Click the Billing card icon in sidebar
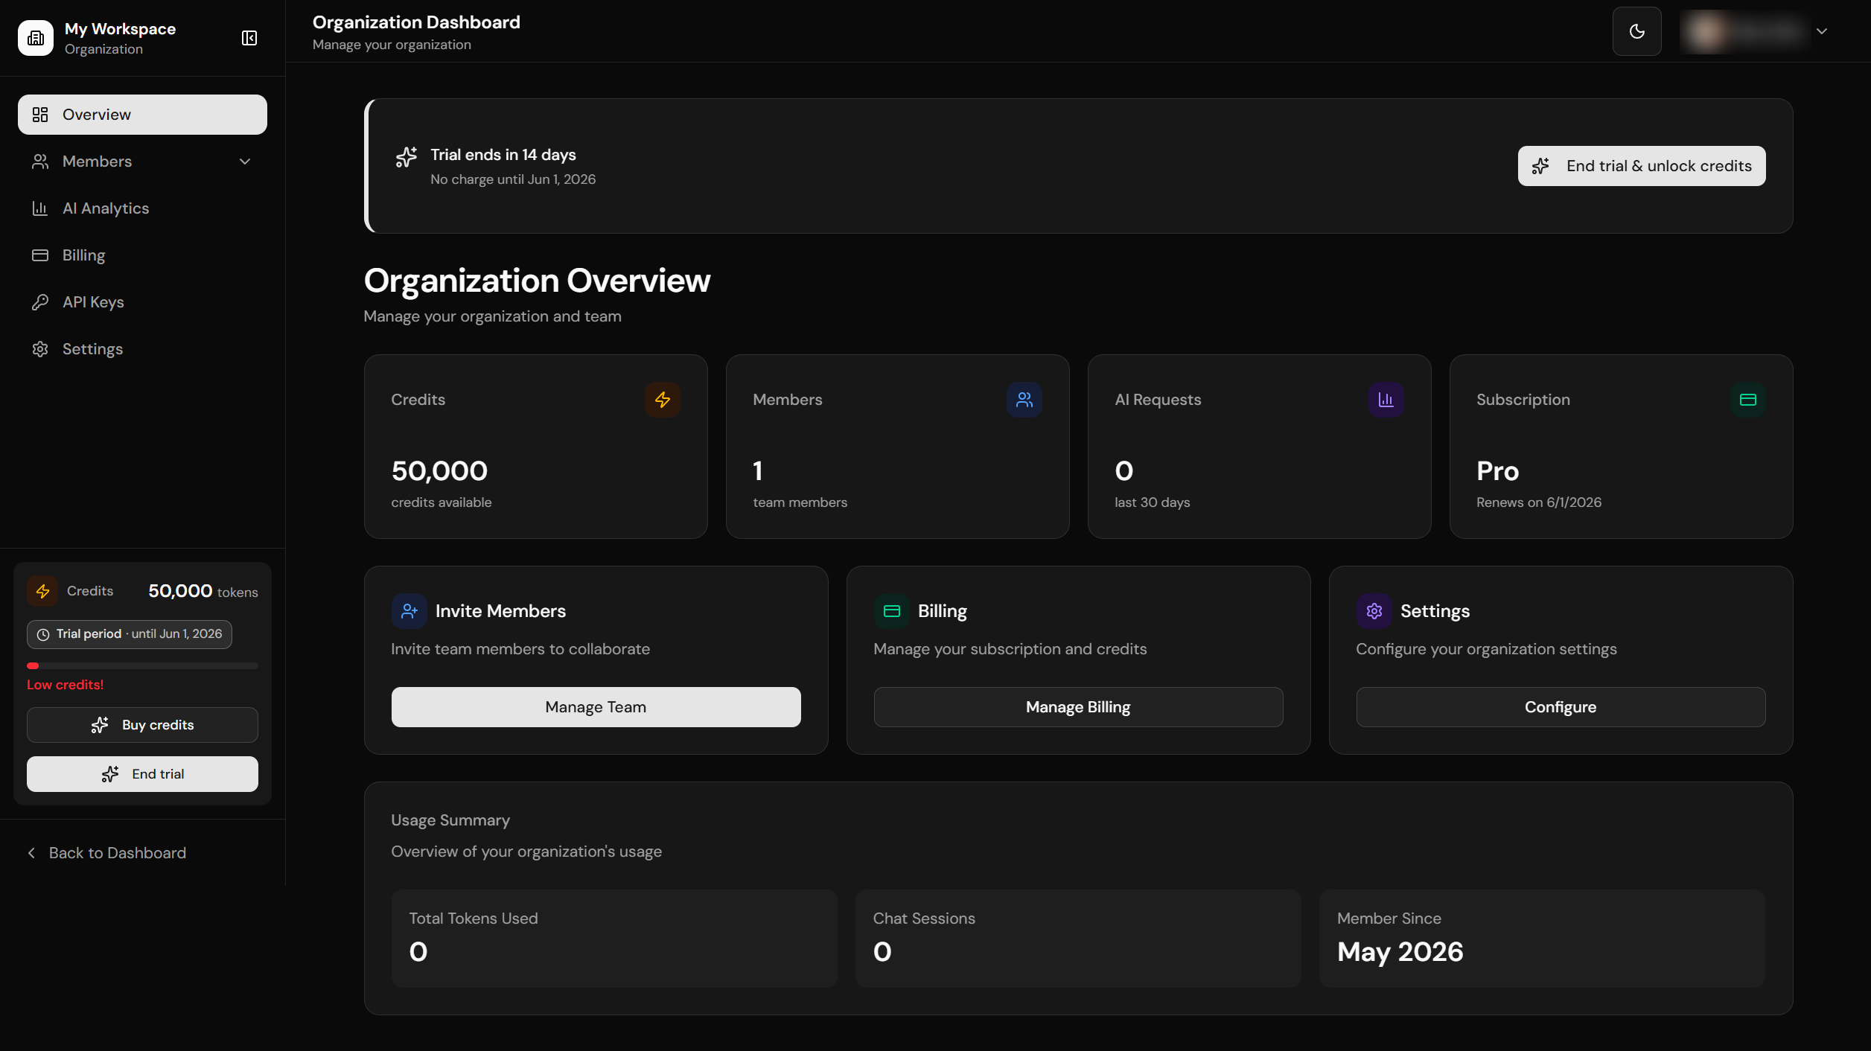The height and width of the screenshot is (1051, 1871). (40, 255)
